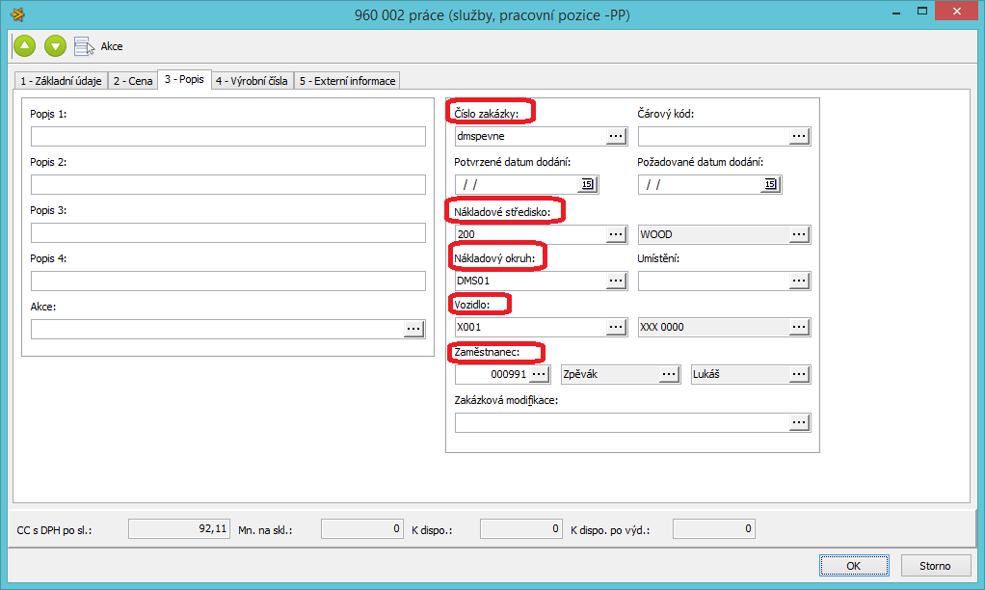Open lookup for Nákladové středisko 200
Screen dimensions: 985x590
click(x=617, y=234)
